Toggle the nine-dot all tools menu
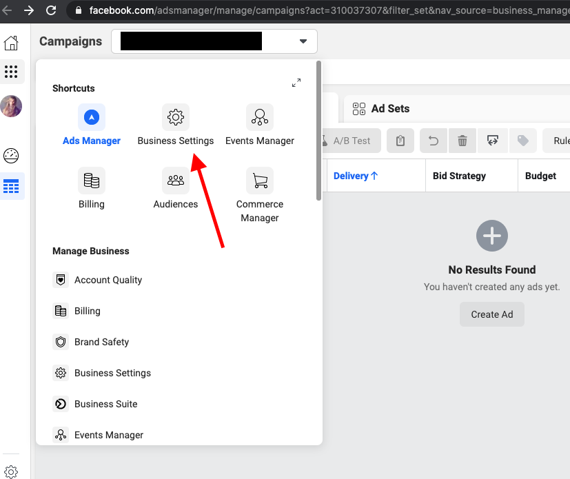 coord(11,71)
